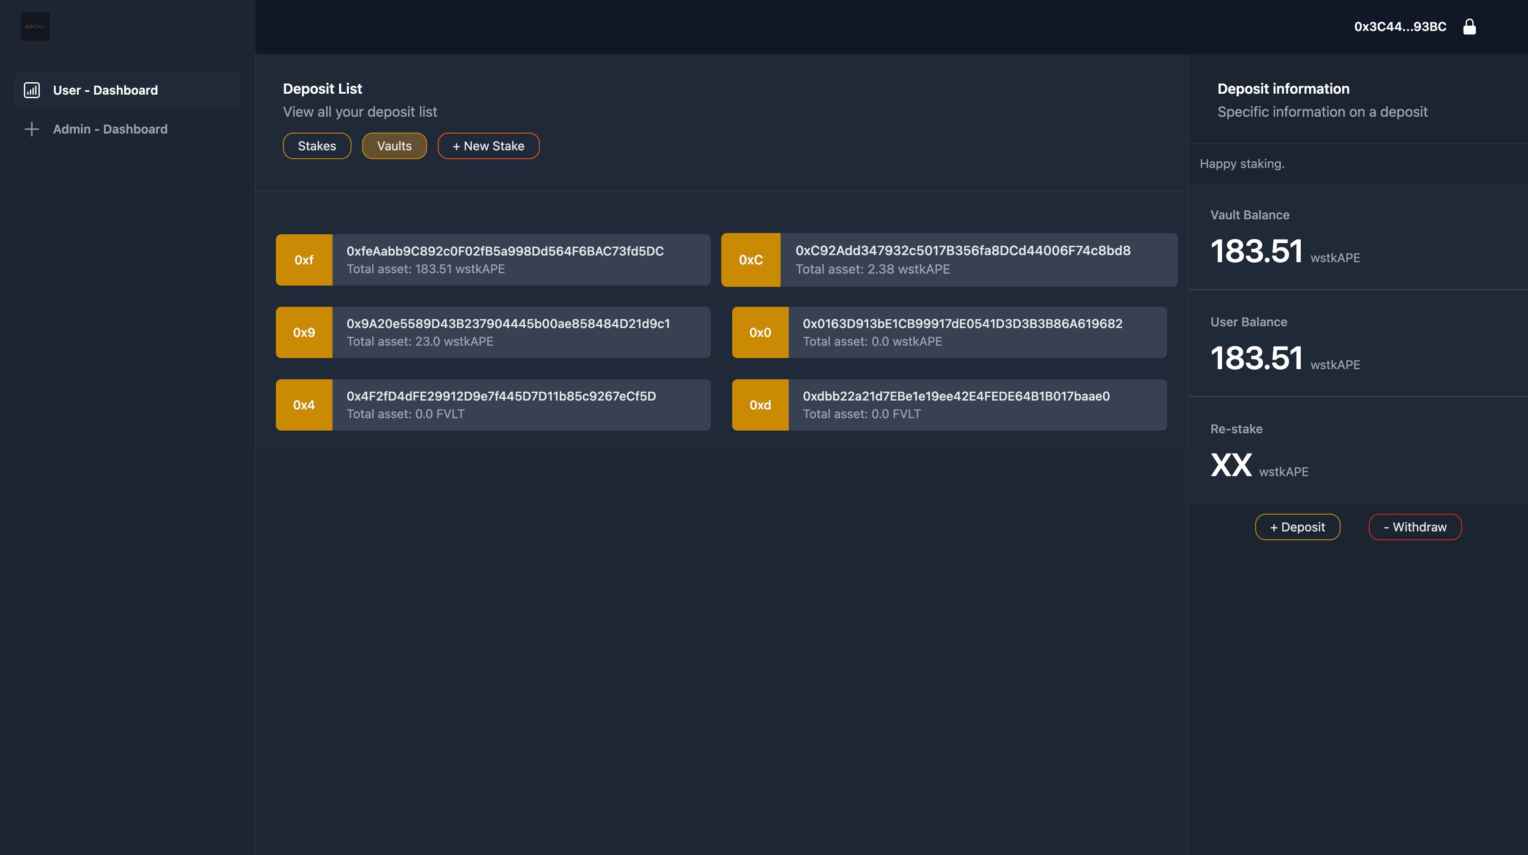Click wallet address 0x3C44...93BC
Screen dimensions: 1528x855
1400,27
